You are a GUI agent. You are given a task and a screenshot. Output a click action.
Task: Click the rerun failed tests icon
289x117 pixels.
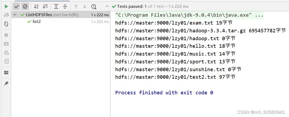click(6, 15)
